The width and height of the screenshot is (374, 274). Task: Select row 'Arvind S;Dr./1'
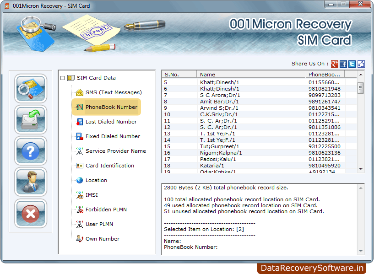coord(260,108)
